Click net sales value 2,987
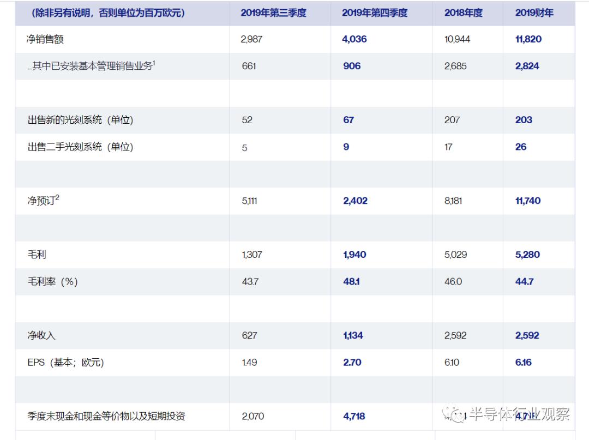The width and height of the screenshot is (589, 440). (x=251, y=39)
